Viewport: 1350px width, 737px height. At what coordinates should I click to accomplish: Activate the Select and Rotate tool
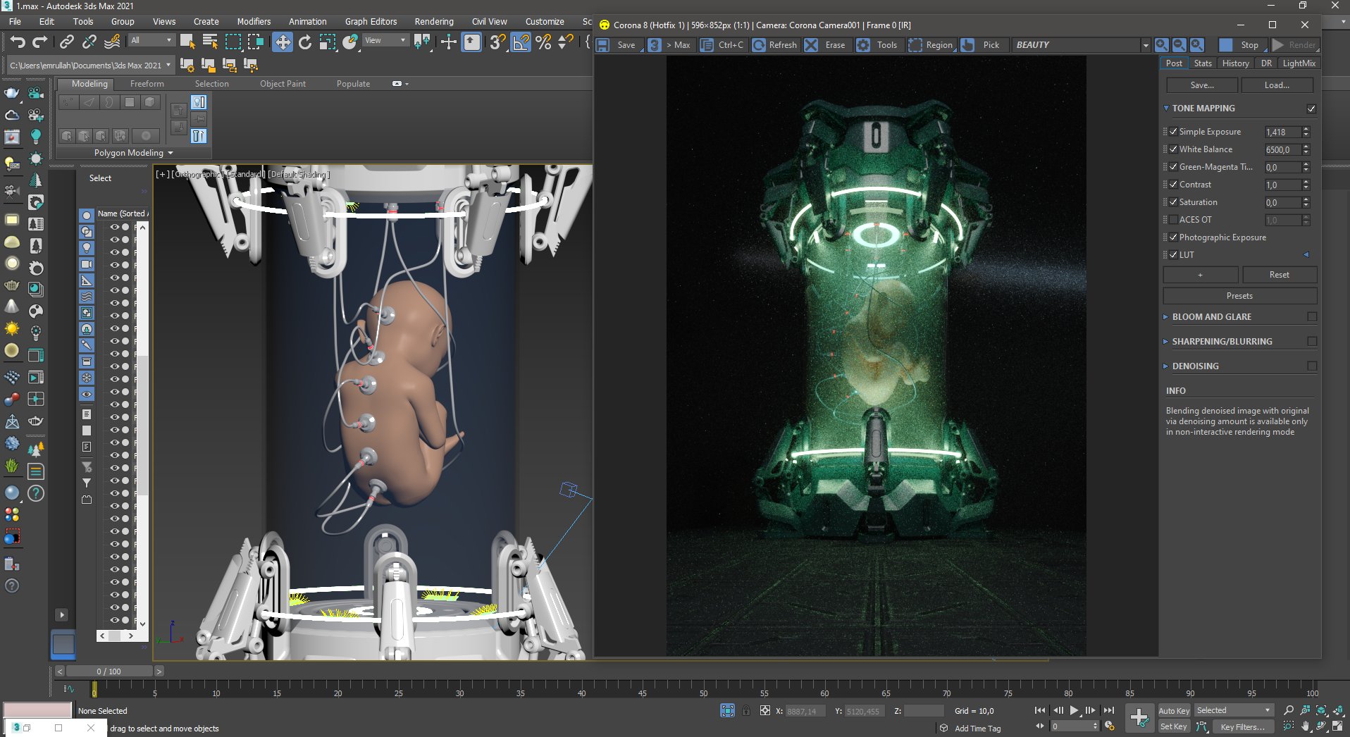(x=305, y=42)
